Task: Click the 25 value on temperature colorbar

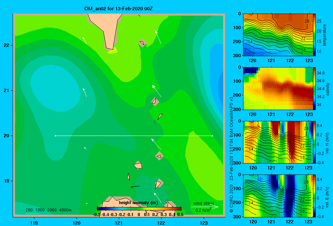Action: 319,21
